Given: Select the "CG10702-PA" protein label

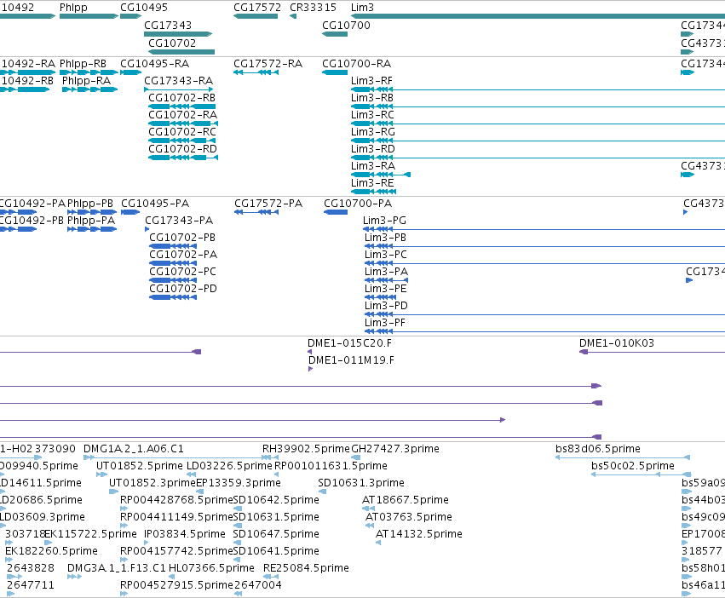Looking at the screenshot, I should click(x=183, y=255).
